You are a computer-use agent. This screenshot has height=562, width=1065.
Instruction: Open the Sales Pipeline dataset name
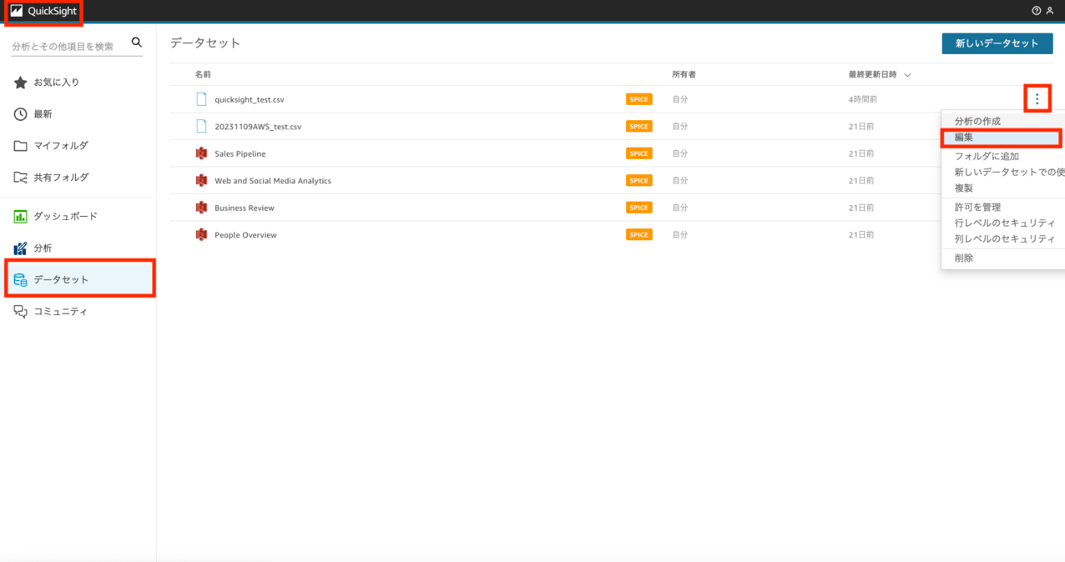point(240,154)
